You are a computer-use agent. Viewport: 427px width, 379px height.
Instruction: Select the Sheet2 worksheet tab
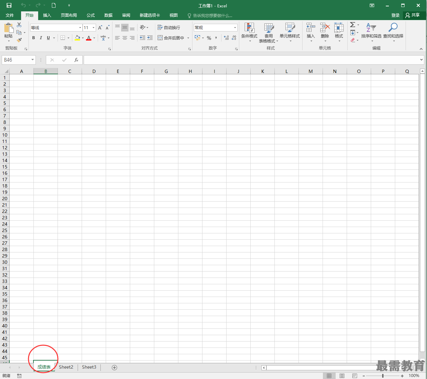(66, 367)
